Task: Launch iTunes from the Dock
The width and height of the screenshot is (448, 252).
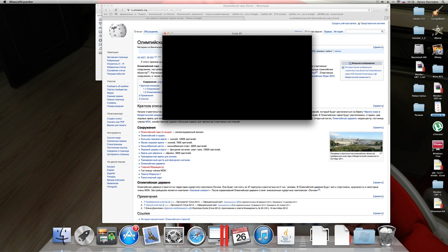Action: coord(264,235)
